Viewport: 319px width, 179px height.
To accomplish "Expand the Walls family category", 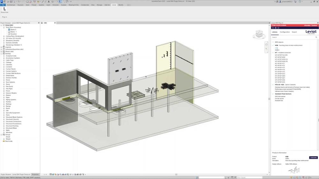I will coord(4,130).
